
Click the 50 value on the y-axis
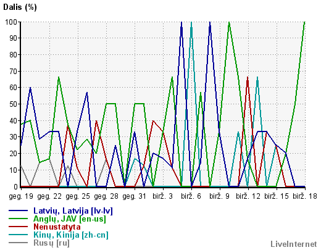coord(14,104)
